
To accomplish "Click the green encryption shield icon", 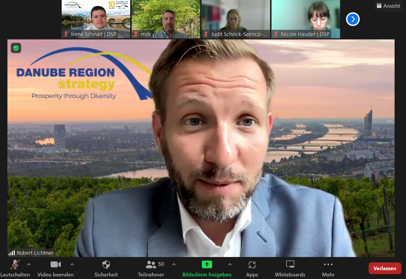I will [x=16, y=48].
